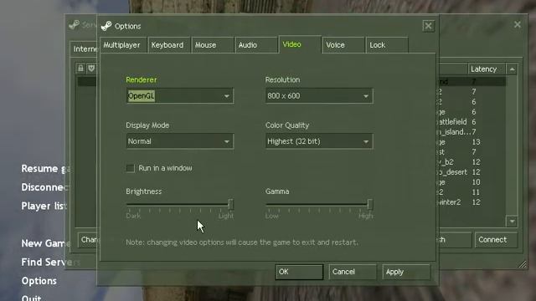Close the Servers window behind Options
The height and width of the screenshot is (301, 536).
(518, 24)
